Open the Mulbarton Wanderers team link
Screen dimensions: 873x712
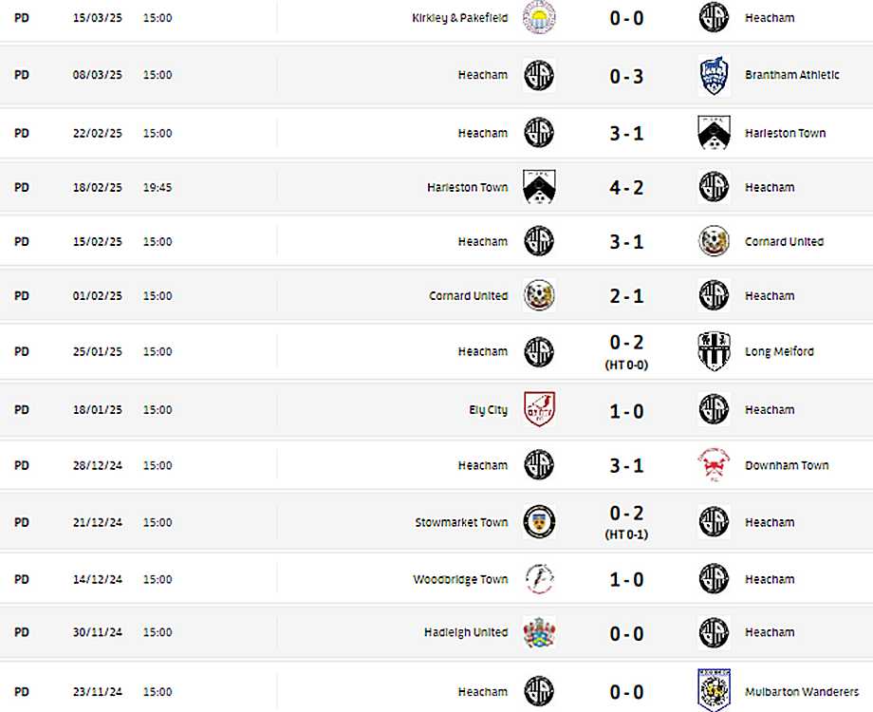tap(802, 691)
